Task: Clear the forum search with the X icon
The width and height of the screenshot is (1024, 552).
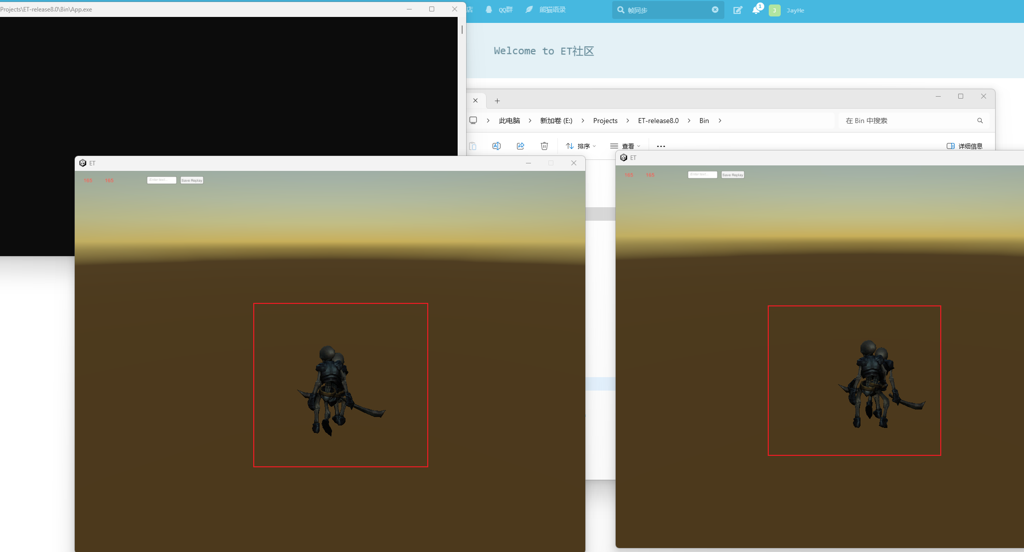Action: tap(715, 10)
